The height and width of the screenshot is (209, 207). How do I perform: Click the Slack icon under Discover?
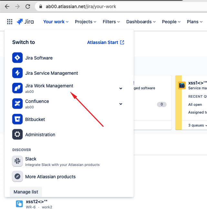pos(17,161)
